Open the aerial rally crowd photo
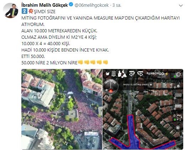 pos(62,109)
